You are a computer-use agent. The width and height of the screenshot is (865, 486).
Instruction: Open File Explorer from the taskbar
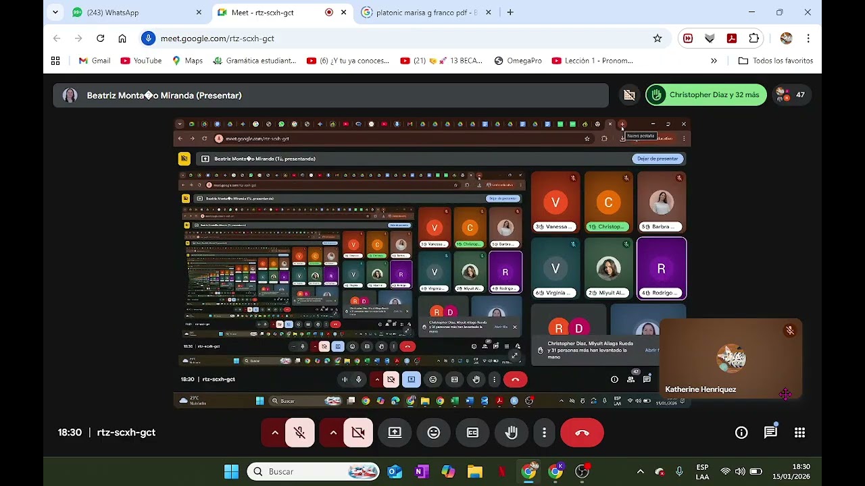point(475,471)
